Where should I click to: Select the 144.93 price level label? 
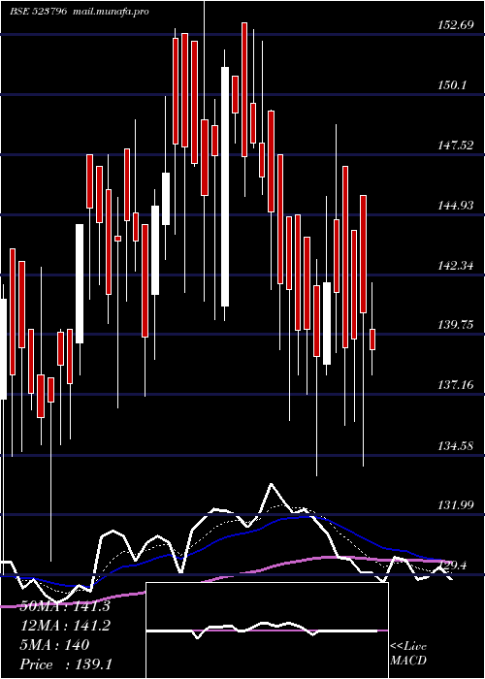[x=456, y=206]
